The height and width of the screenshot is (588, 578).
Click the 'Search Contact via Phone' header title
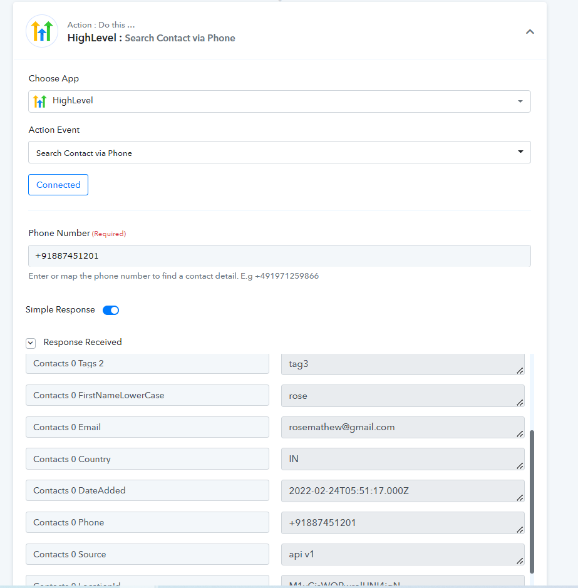click(180, 38)
